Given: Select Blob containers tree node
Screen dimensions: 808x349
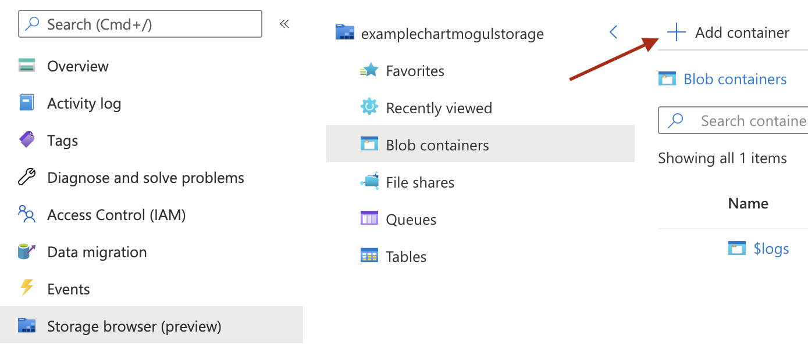Looking at the screenshot, I should click(x=480, y=143).
